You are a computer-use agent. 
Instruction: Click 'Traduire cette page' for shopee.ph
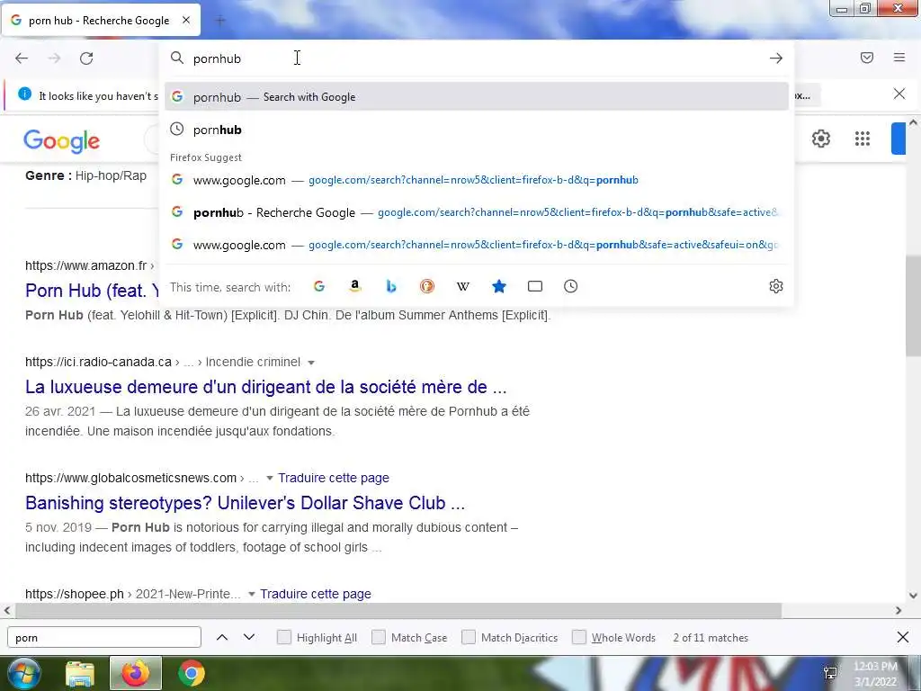tap(316, 594)
